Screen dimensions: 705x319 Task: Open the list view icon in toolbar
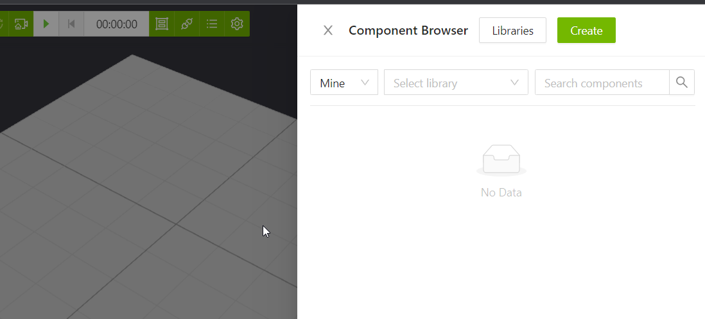[x=212, y=24]
